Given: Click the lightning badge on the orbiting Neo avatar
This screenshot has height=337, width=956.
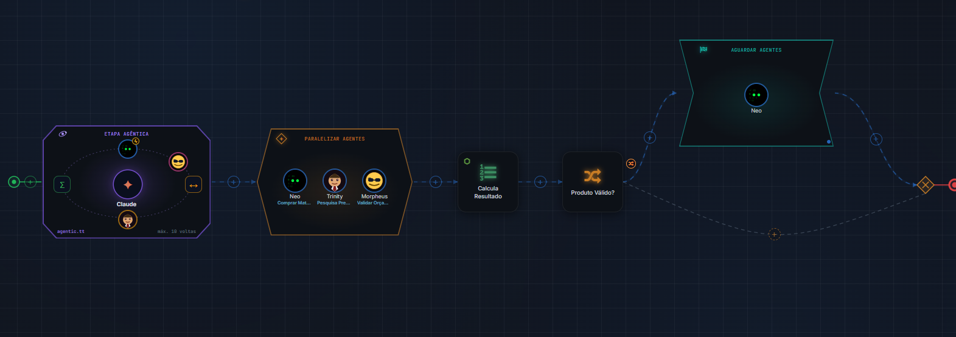Looking at the screenshot, I should (136, 141).
